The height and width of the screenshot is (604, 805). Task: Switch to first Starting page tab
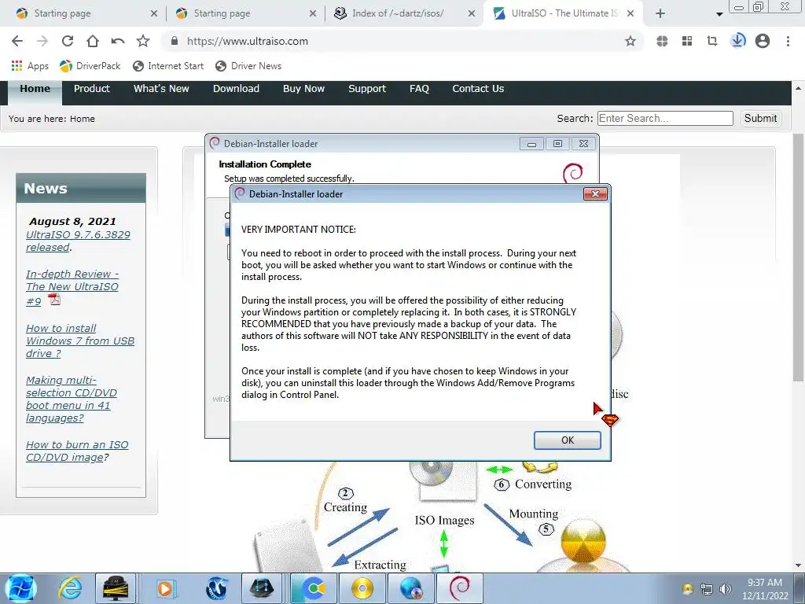(85, 13)
